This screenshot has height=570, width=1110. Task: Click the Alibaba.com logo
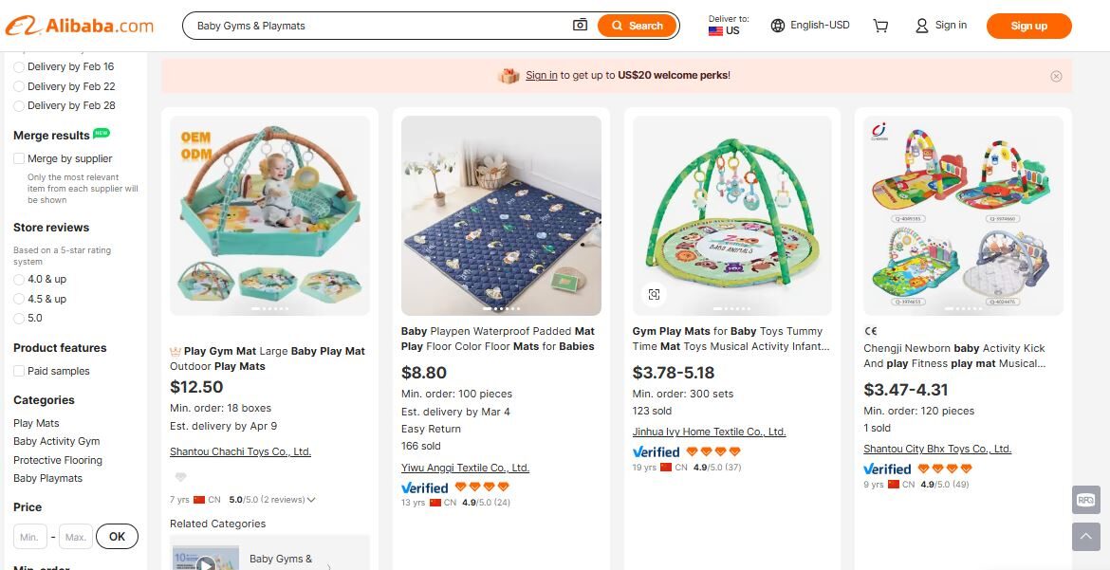tap(80, 26)
